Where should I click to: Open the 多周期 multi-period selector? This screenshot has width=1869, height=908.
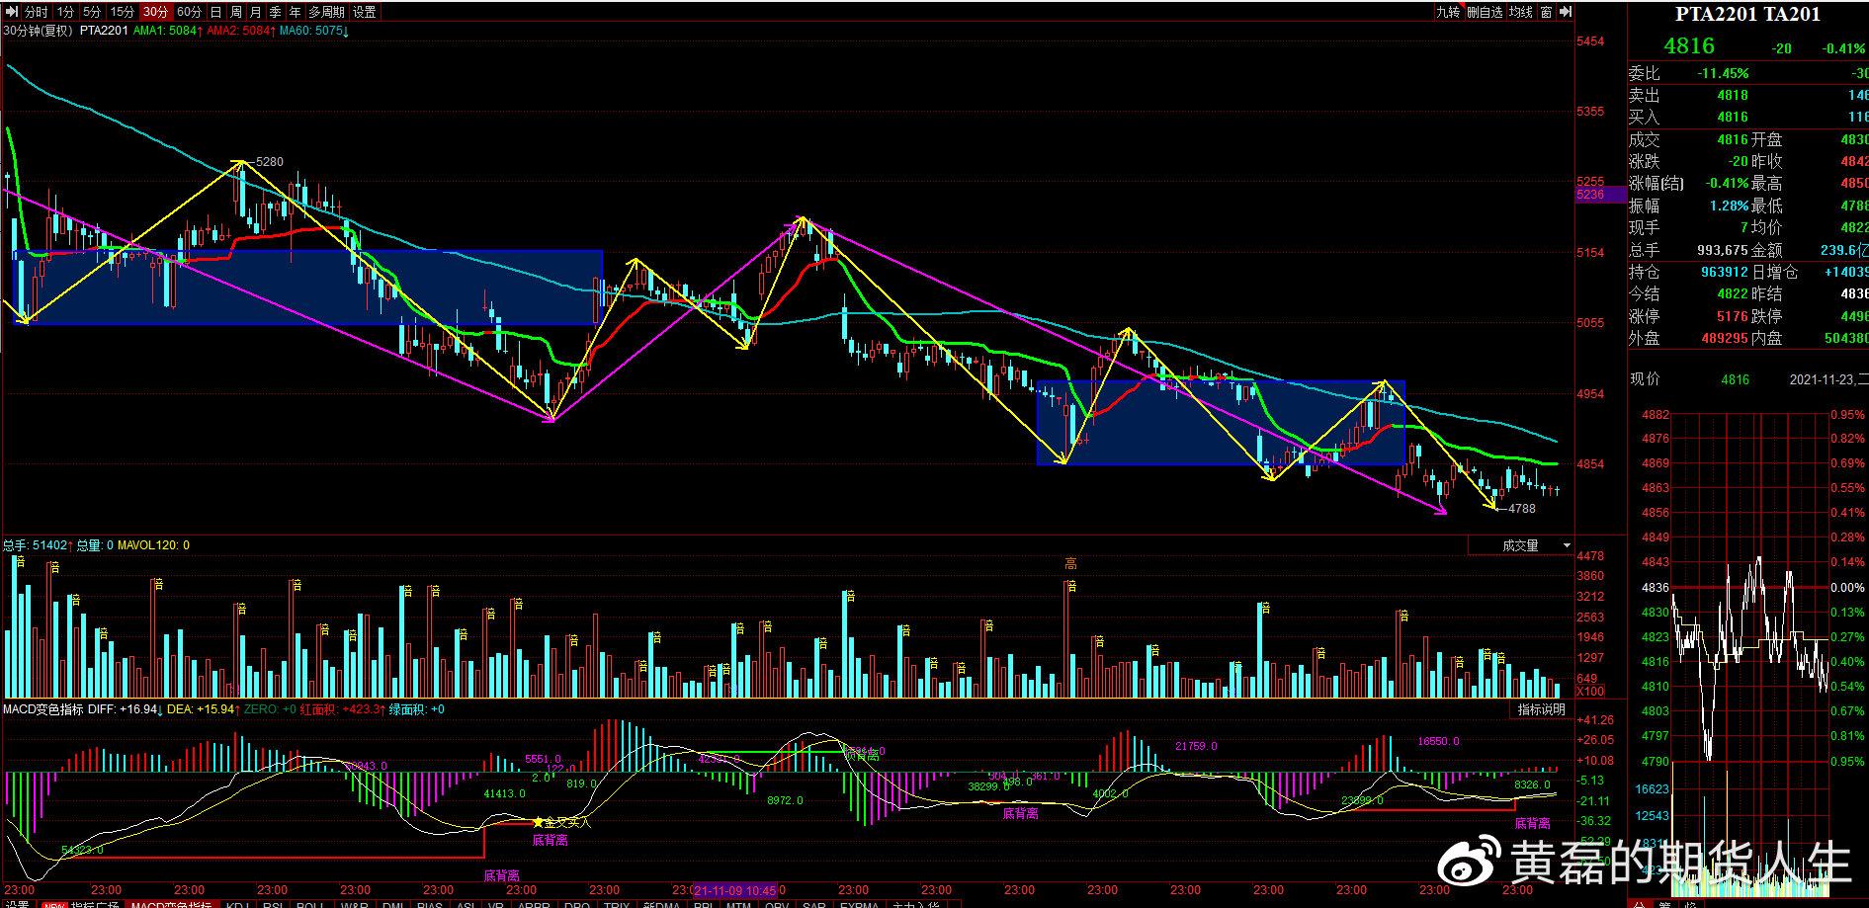(326, 12)
